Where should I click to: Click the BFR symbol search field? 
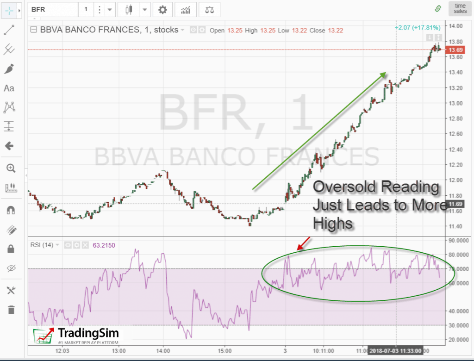pyautogui.click(x=53, y=10)
